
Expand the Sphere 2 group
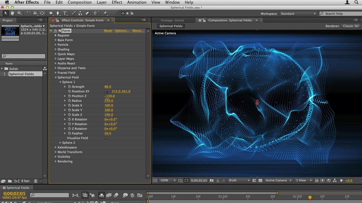point(60,143)
